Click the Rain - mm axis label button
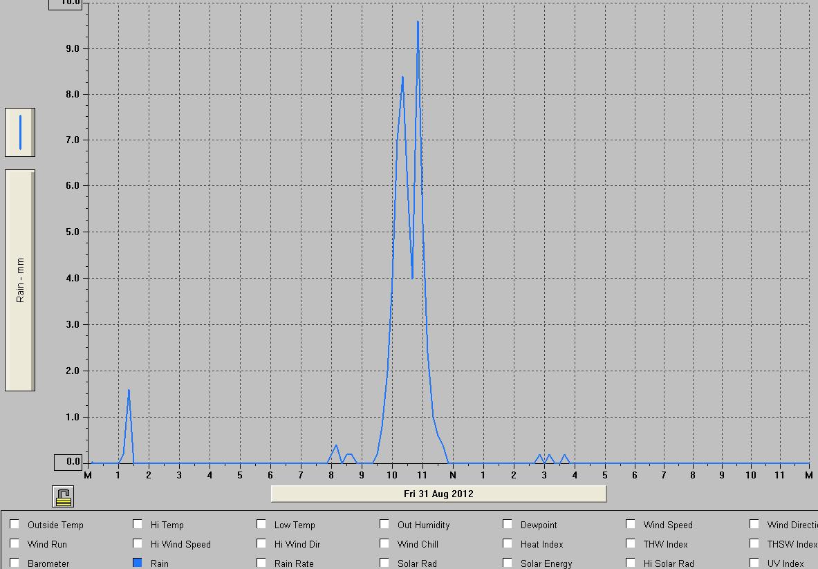This screenshot has height=569, width=818. click(20, 280)
